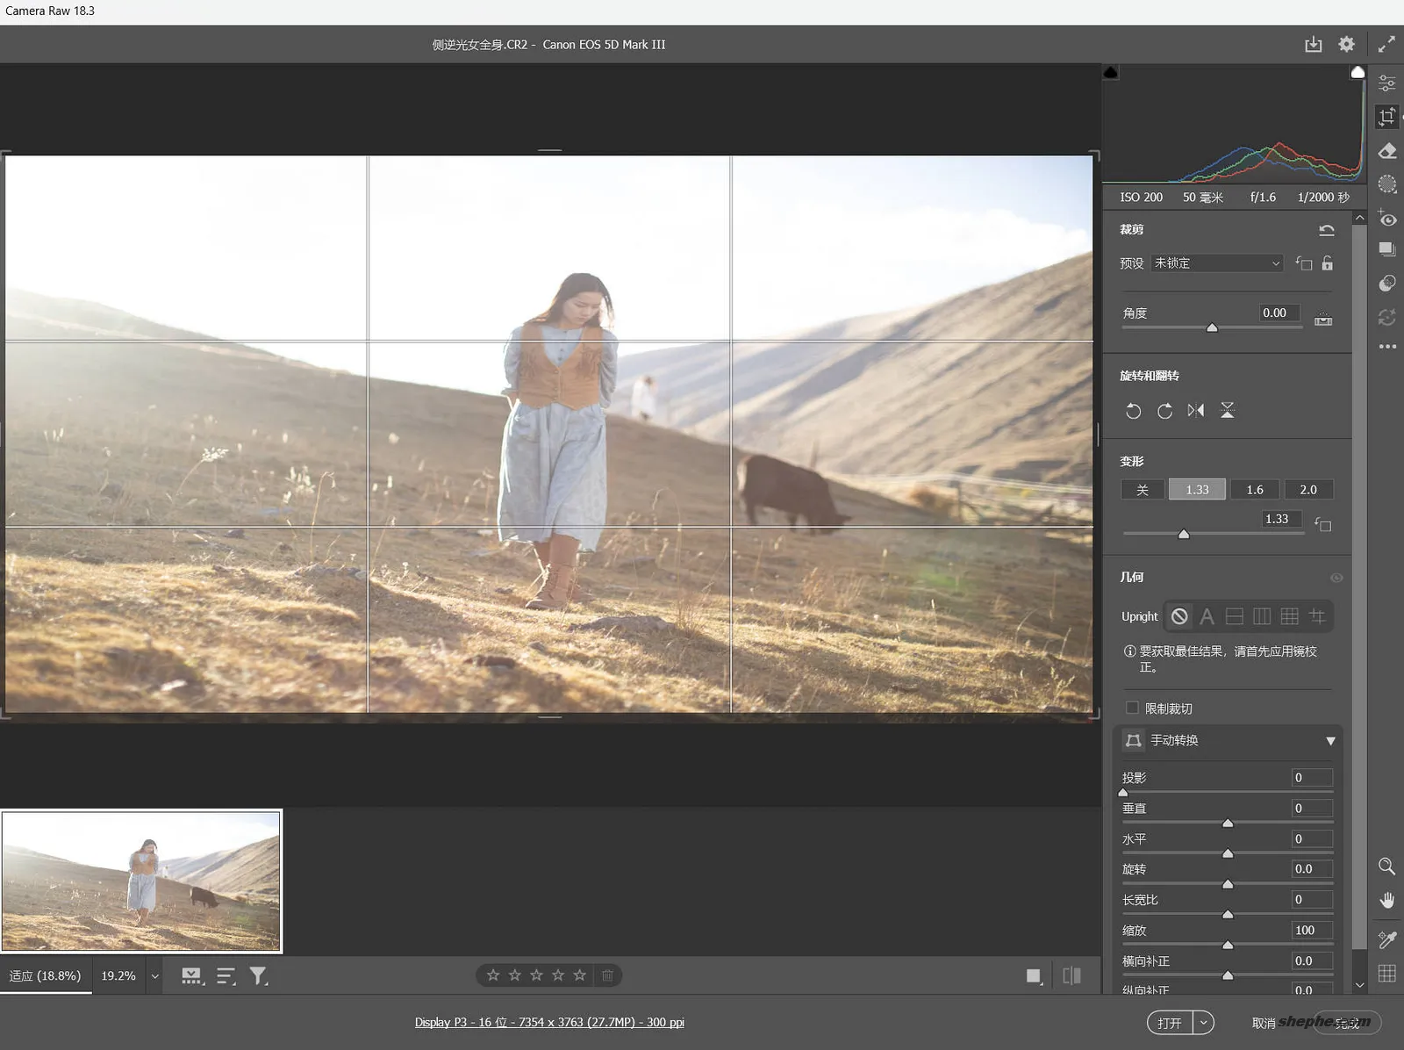This screenshot has height=1050, width=1404.
Task: Open the zoom level dropdown
Action: tap(154, 975)
